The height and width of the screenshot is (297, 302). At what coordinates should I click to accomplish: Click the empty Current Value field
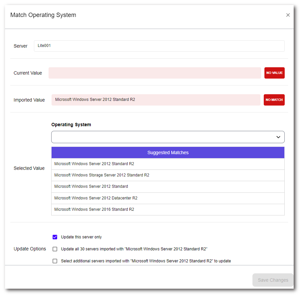pos(155,73)
